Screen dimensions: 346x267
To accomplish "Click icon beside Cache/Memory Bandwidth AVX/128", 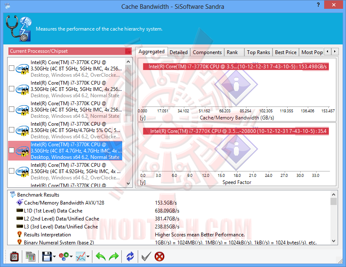I will point(20,202).
